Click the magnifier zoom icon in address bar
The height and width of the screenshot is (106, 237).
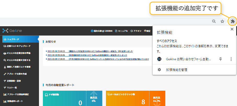point(214,21)
